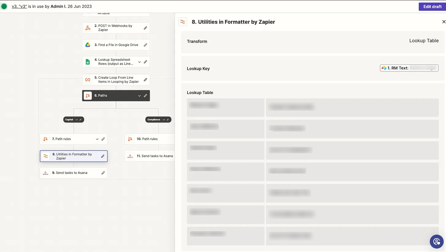The height and width of the screenshot is (252, 446).
Task: Click the Formatter icon in panel header
Action: [x=183, y=22]
